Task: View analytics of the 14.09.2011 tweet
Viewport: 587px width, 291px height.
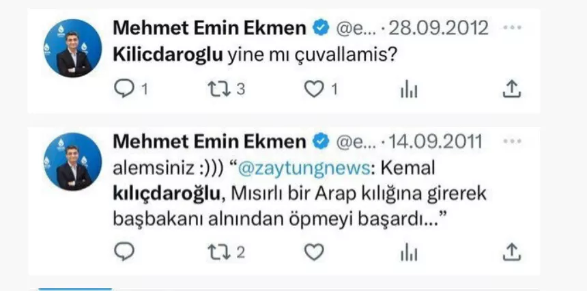Action: pos(409,253)
